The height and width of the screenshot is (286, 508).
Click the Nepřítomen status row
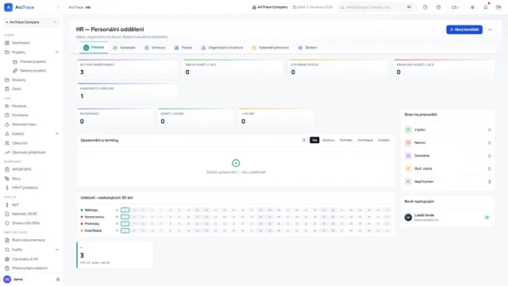coord(448,182)
